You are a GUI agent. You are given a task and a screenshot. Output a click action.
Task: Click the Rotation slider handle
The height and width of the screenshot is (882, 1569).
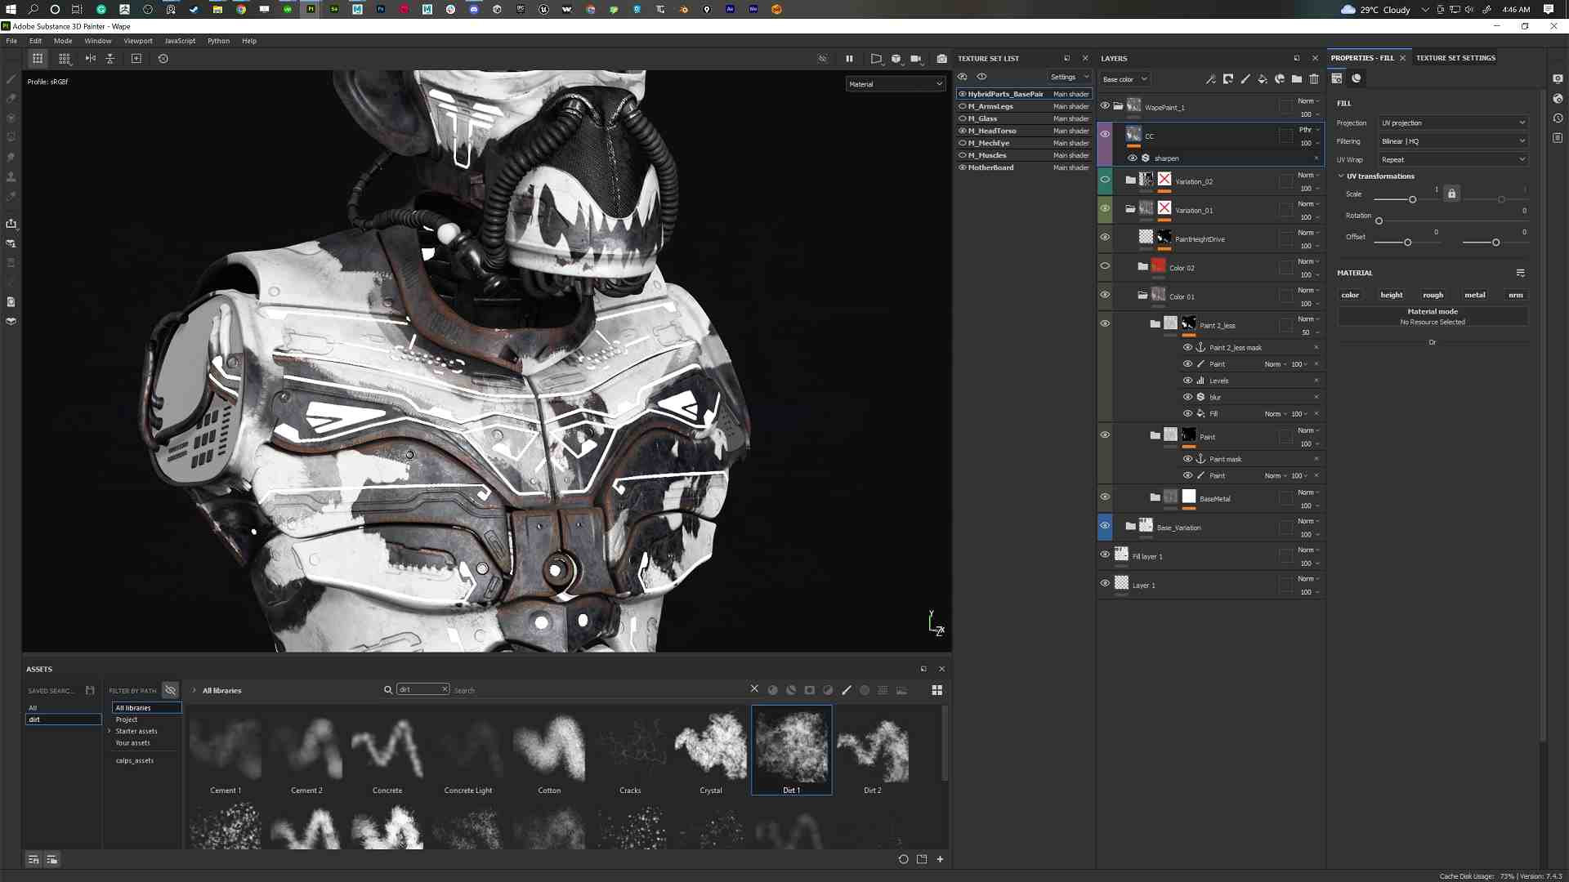(x=1379, y=221)
